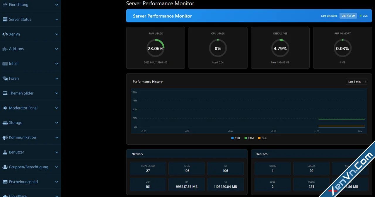The width and height of the screenshot is (375, 197).
Task: Click the Performance History heading
Action: click(148, 82)
